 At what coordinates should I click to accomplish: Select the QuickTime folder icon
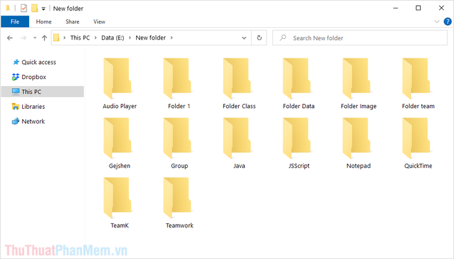pos(416,138)
